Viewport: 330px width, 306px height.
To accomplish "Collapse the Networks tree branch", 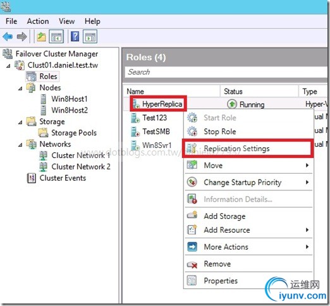I will 20,145.
